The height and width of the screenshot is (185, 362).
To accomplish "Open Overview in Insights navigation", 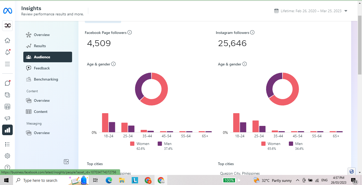I will tap(48, 35).
